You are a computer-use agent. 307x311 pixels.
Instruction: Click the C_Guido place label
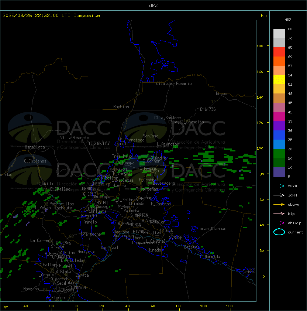point(45,184)
